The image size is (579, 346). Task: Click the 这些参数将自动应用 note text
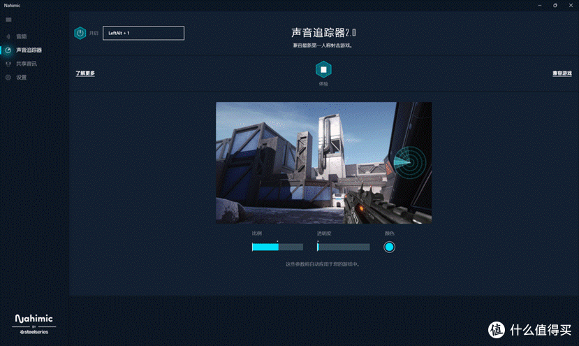click(x=323, y=264)
